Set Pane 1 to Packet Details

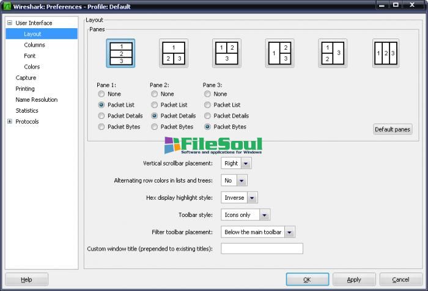pyautogui.click(x=101, y=116)
